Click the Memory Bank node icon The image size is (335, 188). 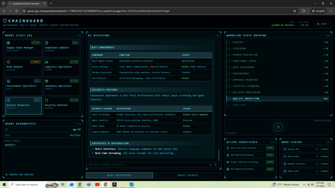(285, 156)
